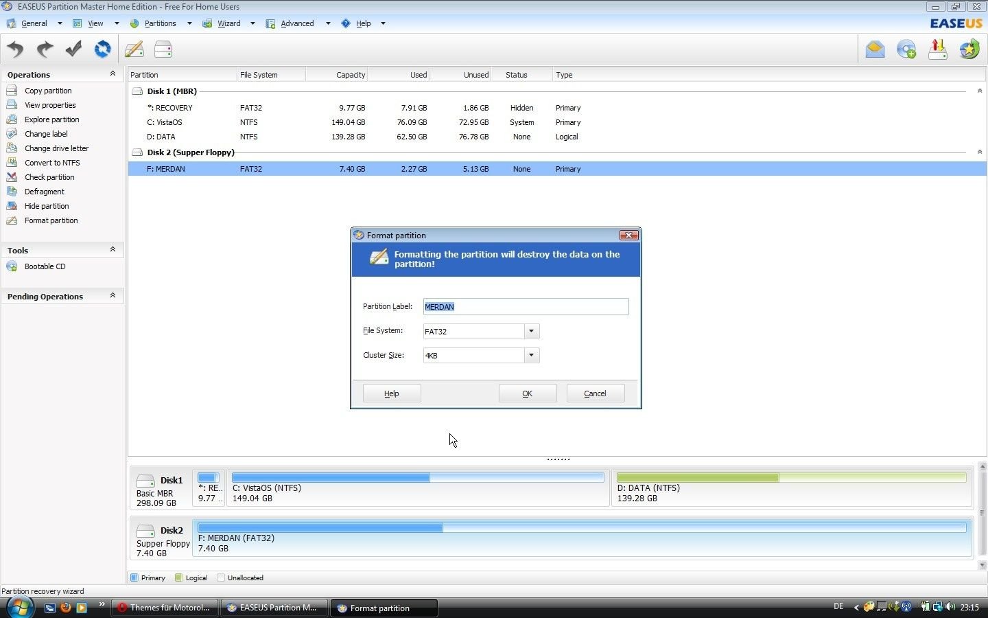Click the Redo arrow in the toolbar
This screenshot has width=988, height=618.
45,49
